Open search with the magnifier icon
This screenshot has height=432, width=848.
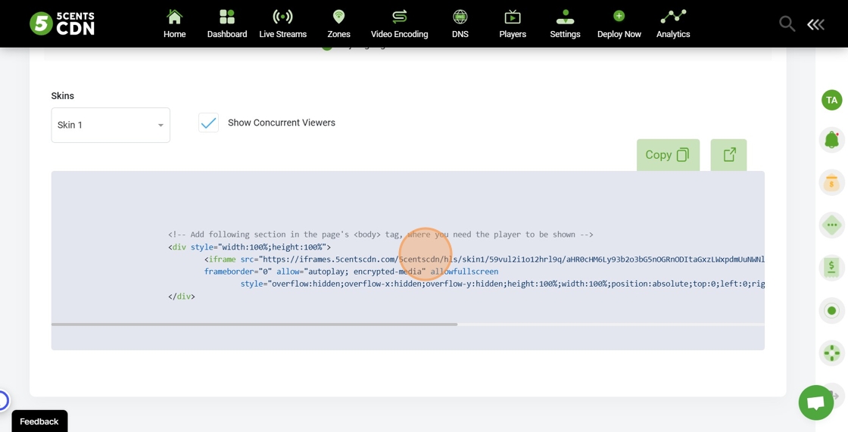(x=787, y=23)
